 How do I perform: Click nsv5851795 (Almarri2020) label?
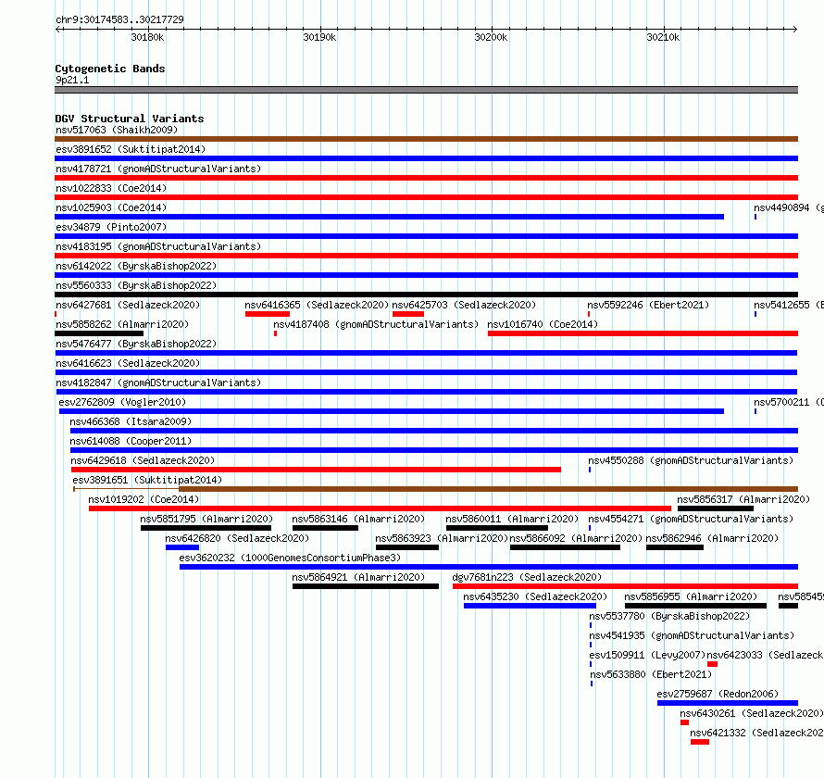coord(206,519)
